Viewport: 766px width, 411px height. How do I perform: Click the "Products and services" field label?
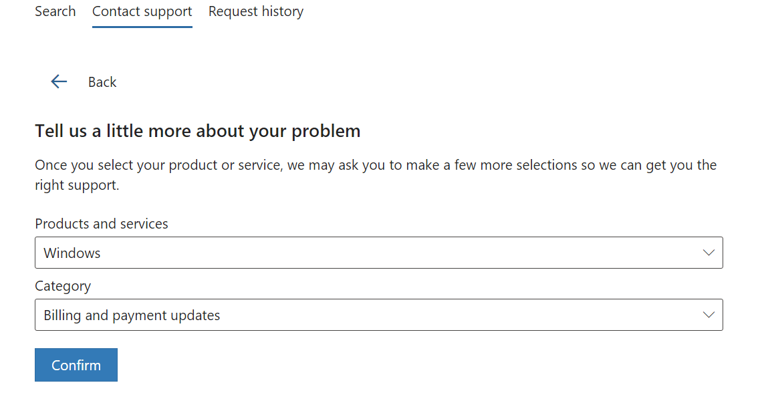[x=102, y=224]
